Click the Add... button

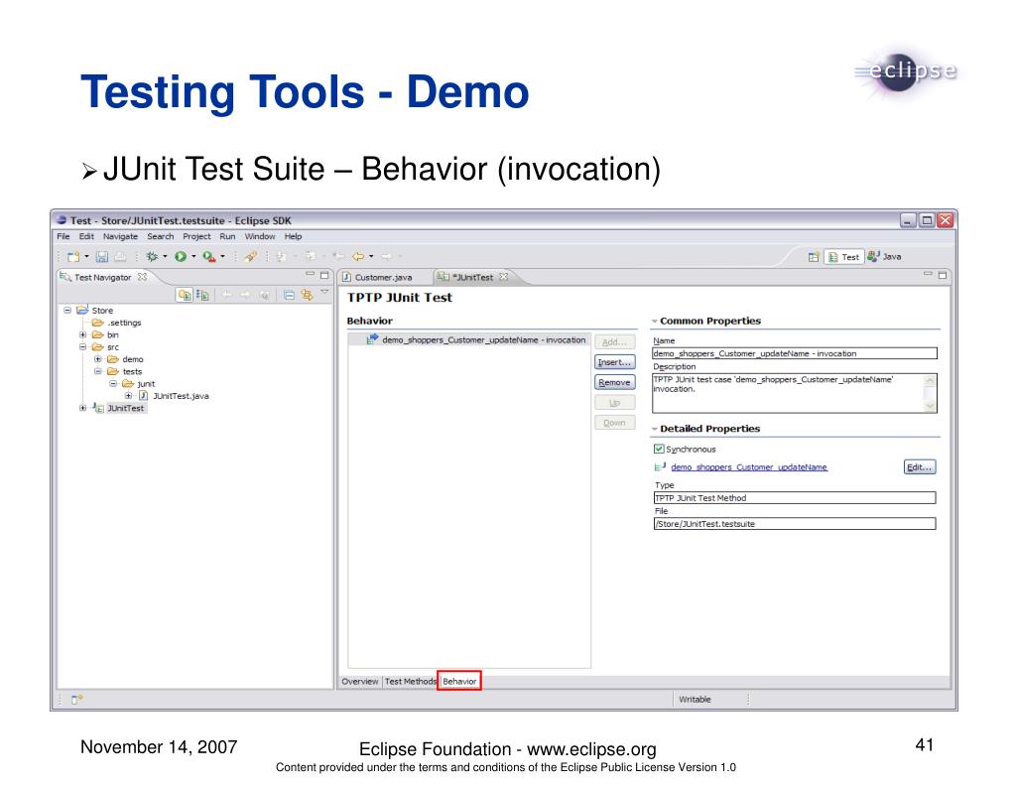(614, 342)
